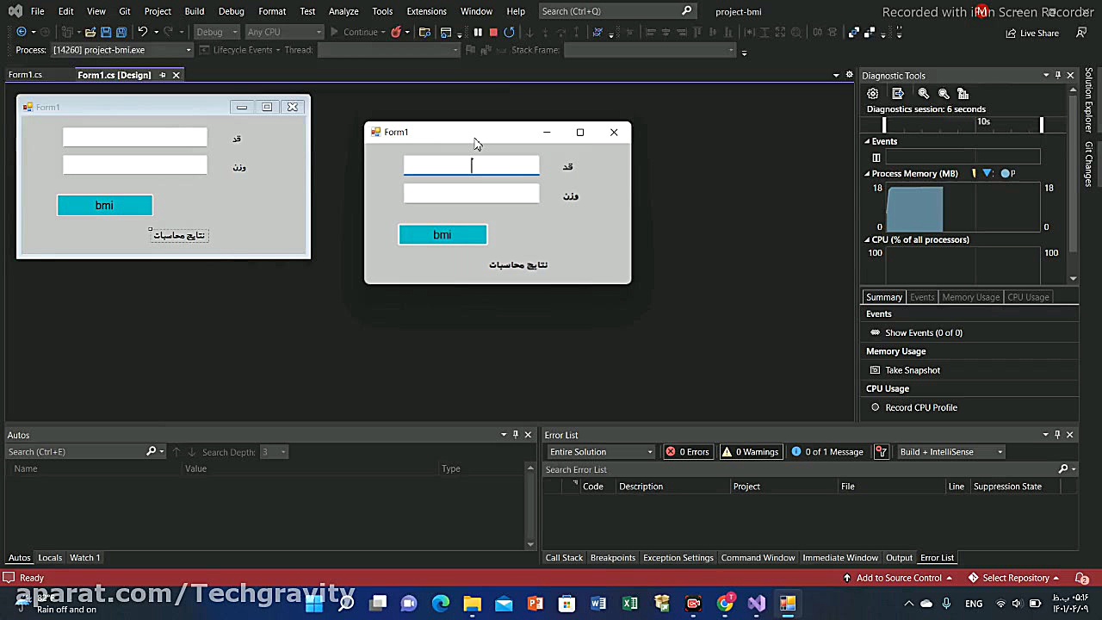Select the bmi button in the designer form

(x=104, y=205)
